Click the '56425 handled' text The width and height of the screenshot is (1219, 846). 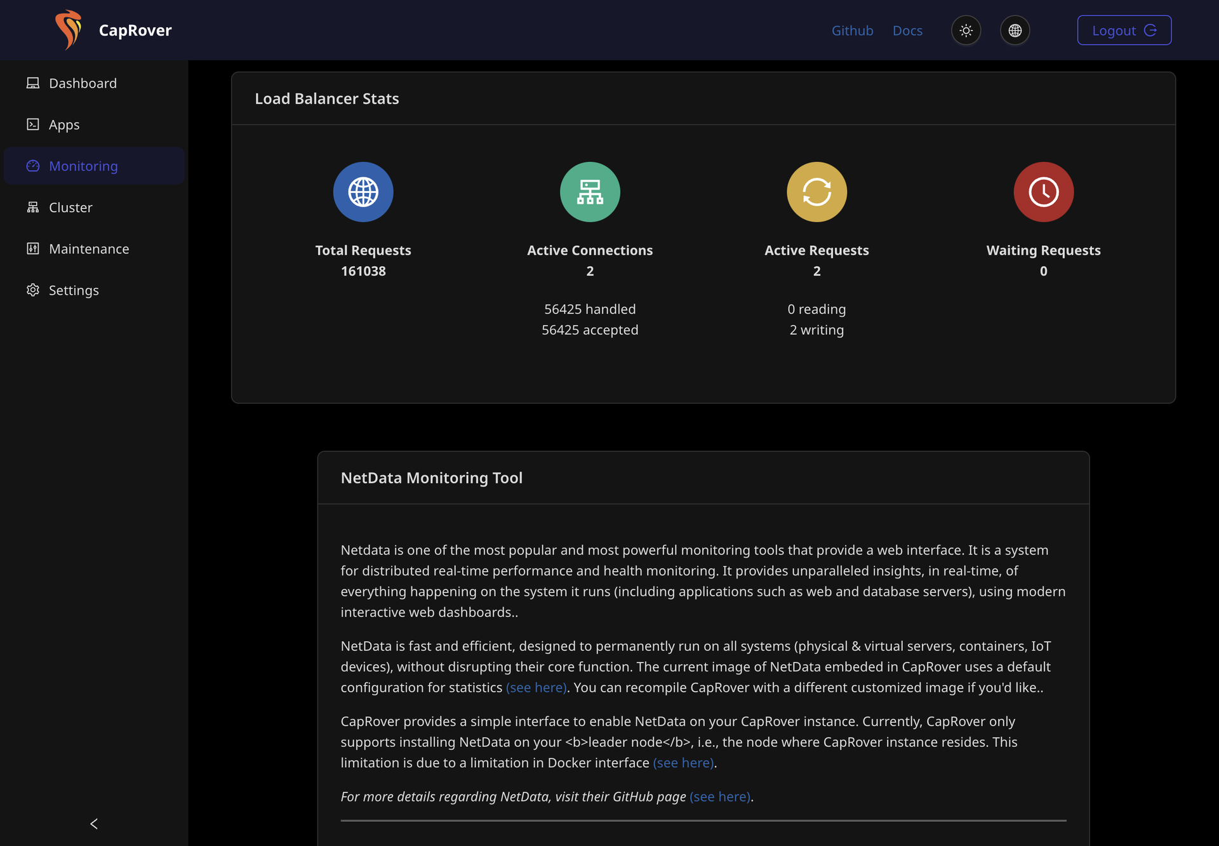[x=590, y=309]
